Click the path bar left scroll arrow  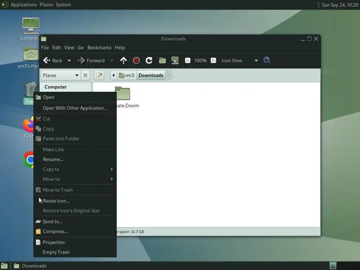click(x=114, y=75)
